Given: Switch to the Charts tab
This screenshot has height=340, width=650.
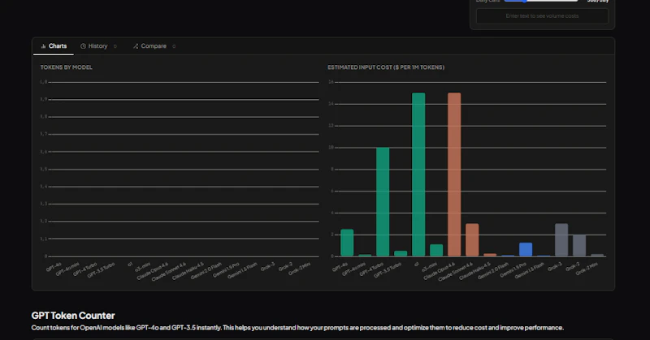Looking at the screenshot, I should click(x=54, y=46).
